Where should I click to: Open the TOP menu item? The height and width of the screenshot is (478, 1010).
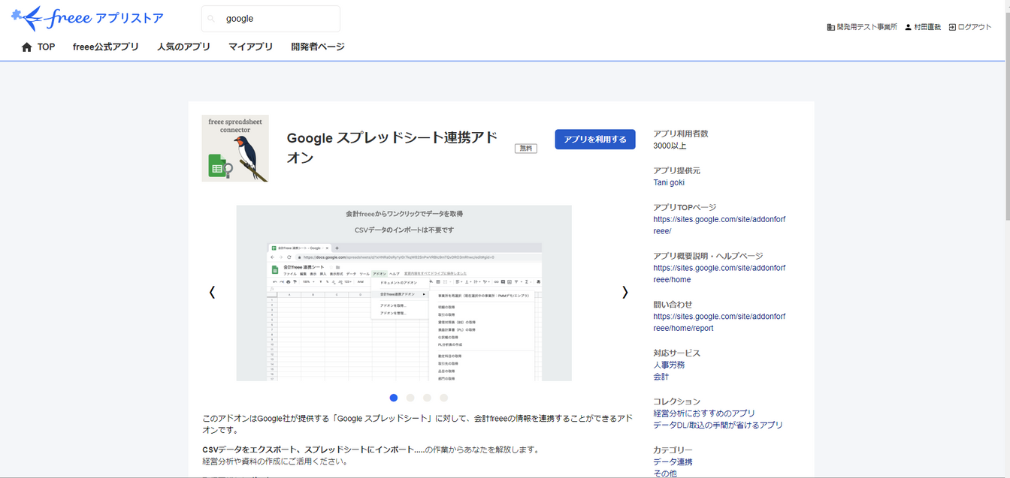click(x=47, y=47)
